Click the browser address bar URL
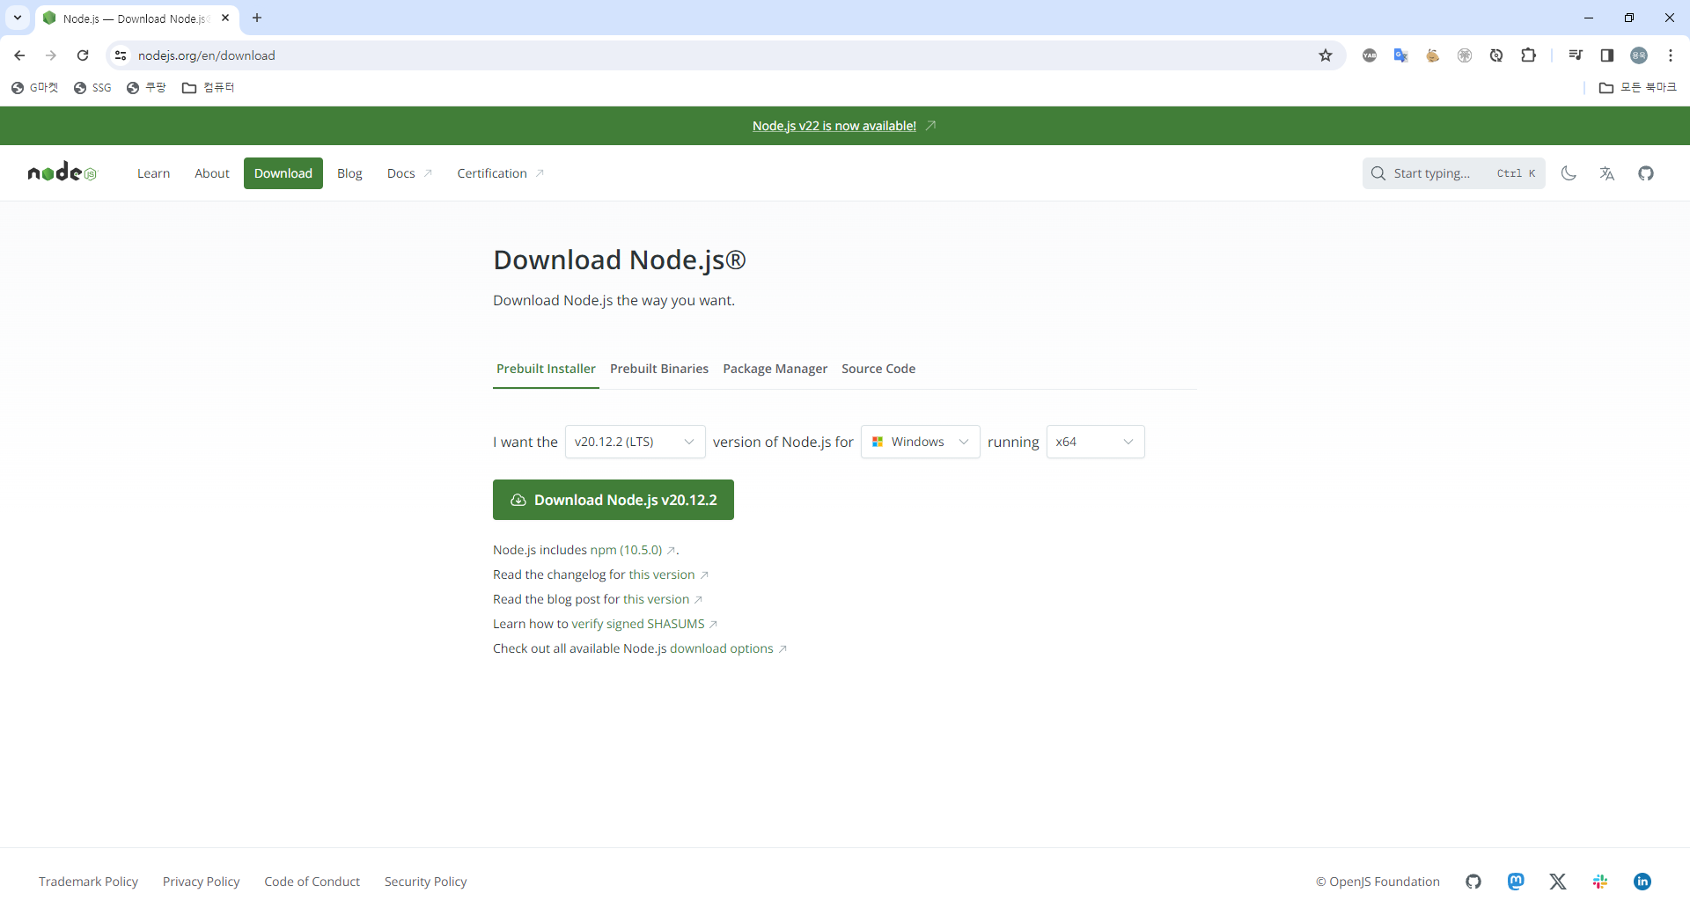 click(x=206, y=55)
